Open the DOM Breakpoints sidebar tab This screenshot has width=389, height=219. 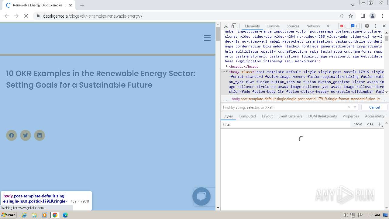click(x=322, y=116)
